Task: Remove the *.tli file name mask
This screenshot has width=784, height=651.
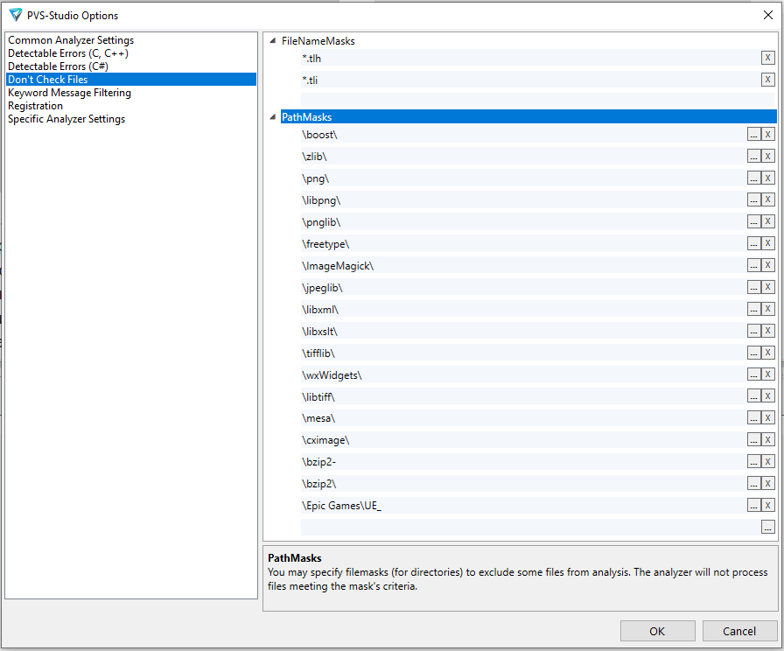Action: [768, 80]
